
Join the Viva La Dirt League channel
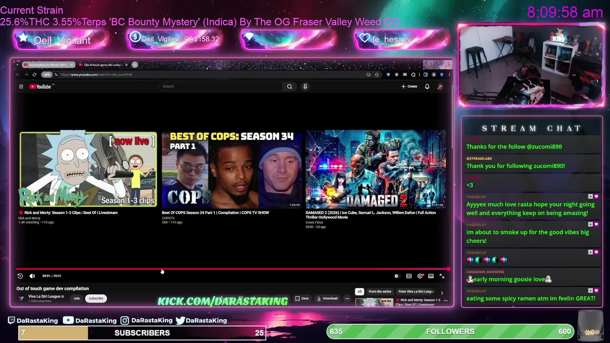[76, 298]
